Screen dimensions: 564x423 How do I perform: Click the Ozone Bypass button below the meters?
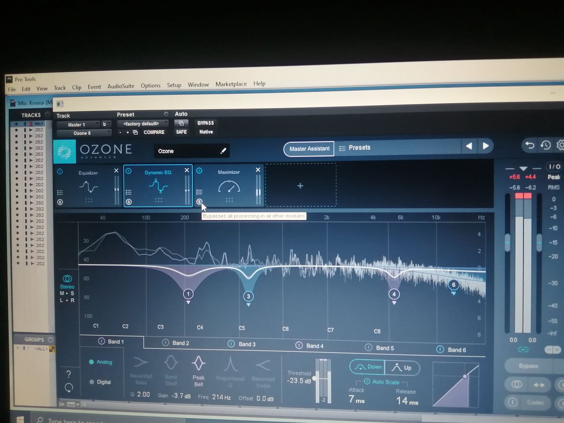pyautogui.click(x=528, y=366)
